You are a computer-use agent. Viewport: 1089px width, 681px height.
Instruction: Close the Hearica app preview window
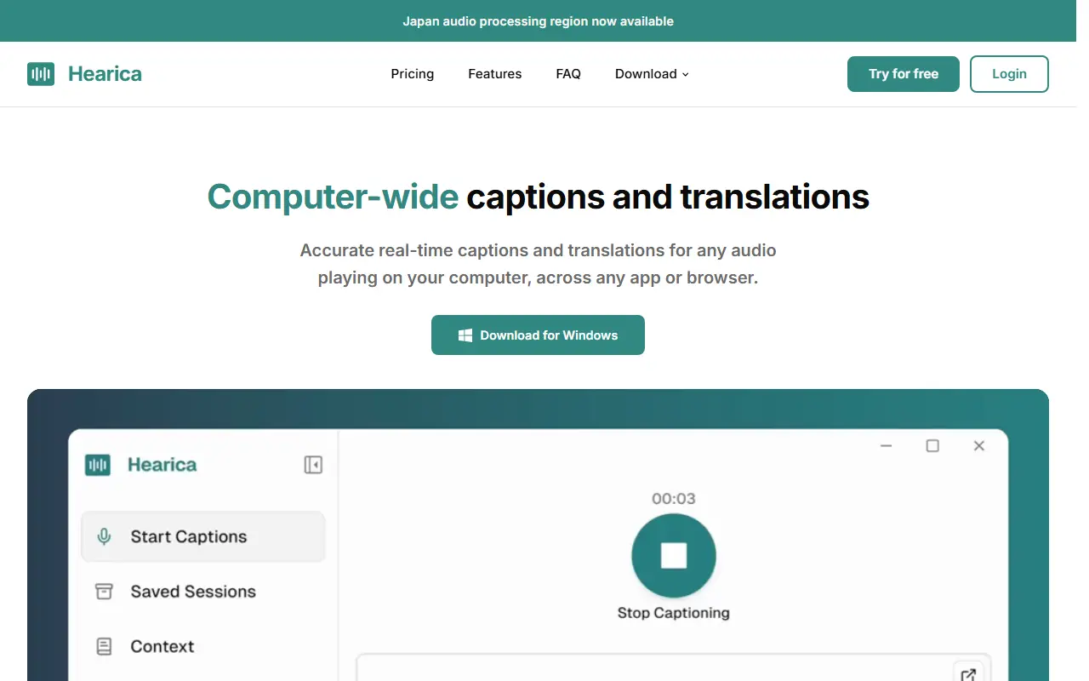[x=979, y=446]
